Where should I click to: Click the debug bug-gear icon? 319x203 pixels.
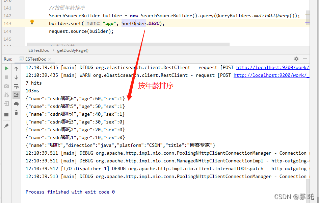(6, 95)
